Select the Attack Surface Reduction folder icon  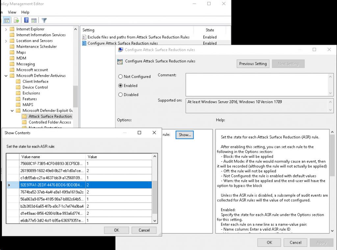coord(24,116)
